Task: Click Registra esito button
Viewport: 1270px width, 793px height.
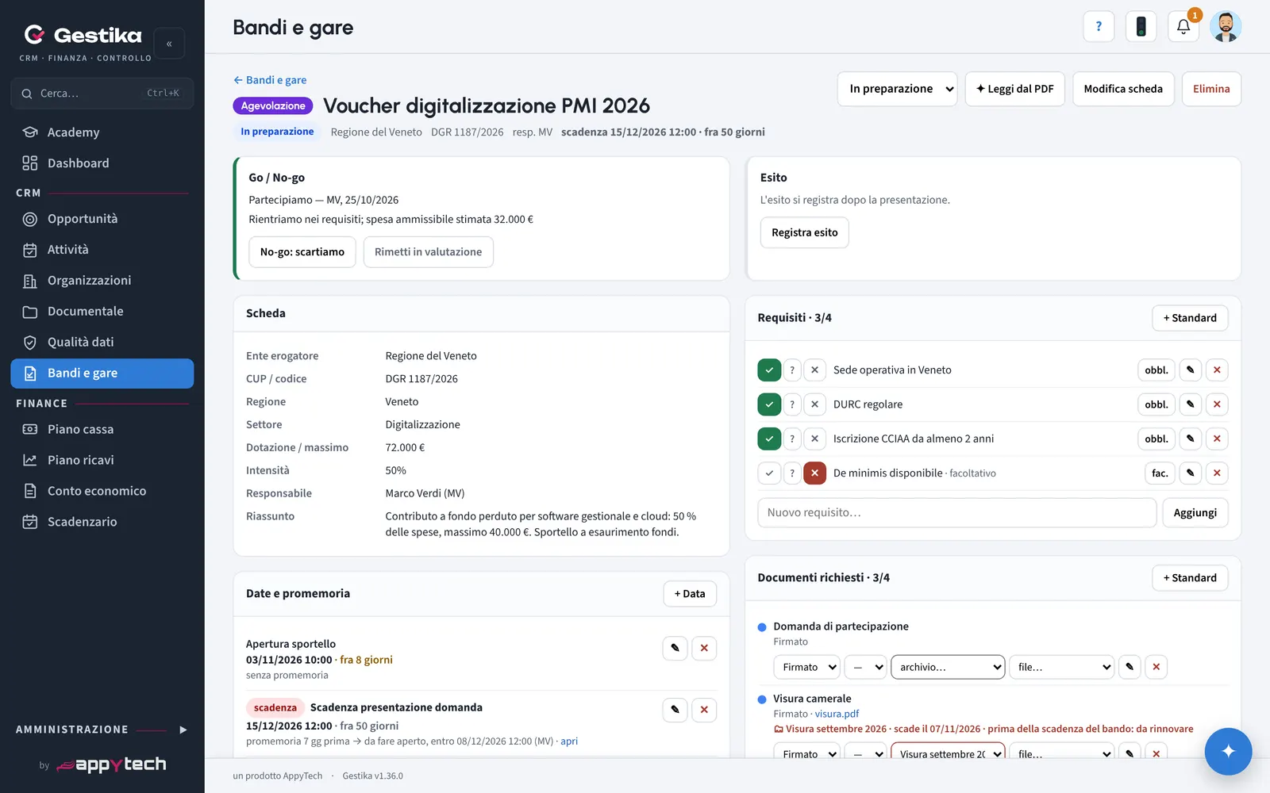Action: tap(804, 232)
